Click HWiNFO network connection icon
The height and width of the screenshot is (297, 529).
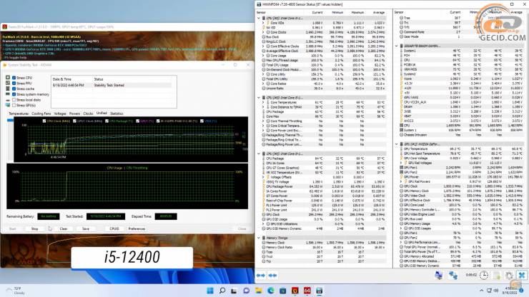(453, 276)
